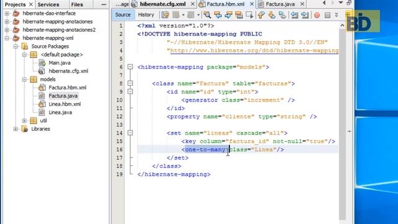The image size is (398, 224).
Task: Click Shift Line Right icon
Action: coord(305,15)
